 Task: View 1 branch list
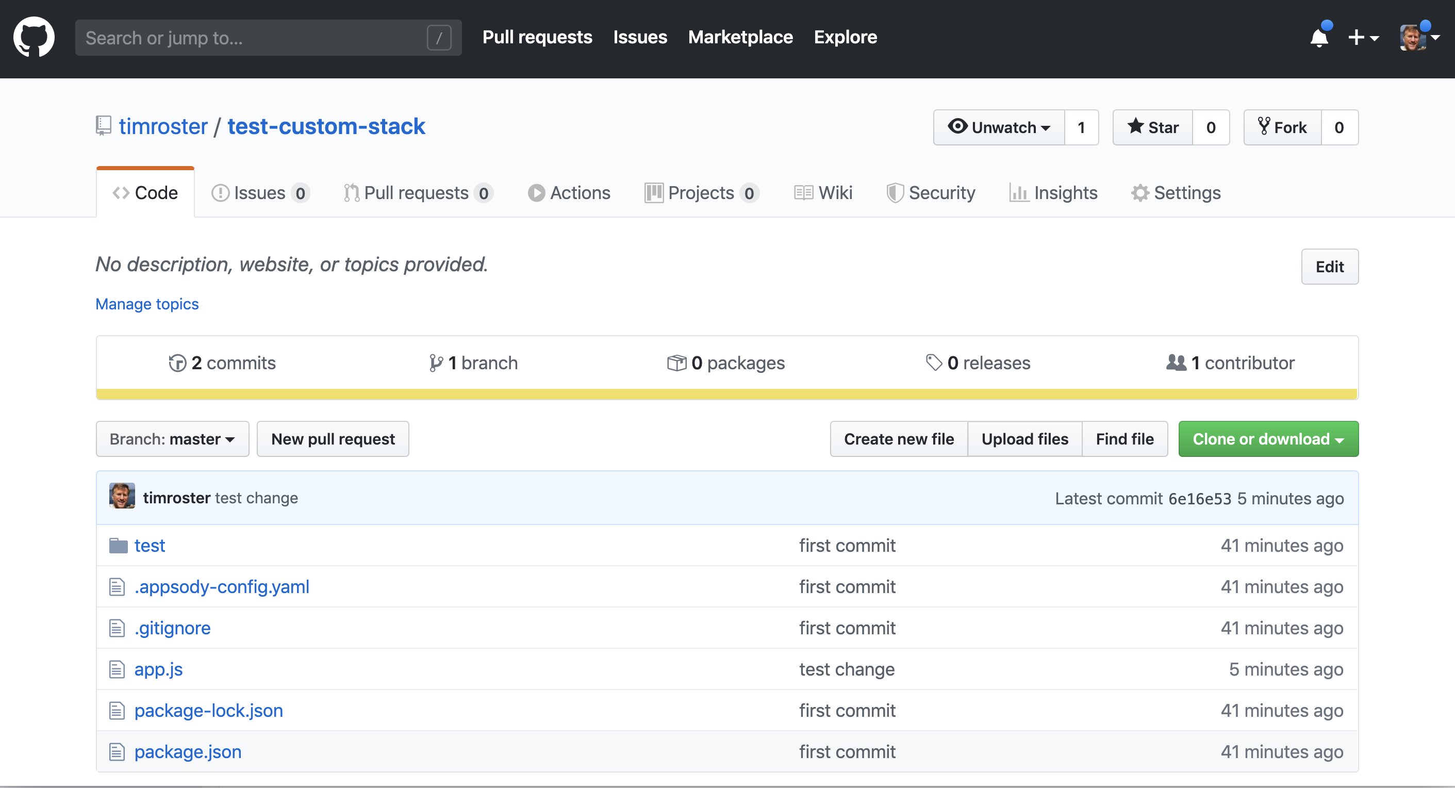pos(473,363)
